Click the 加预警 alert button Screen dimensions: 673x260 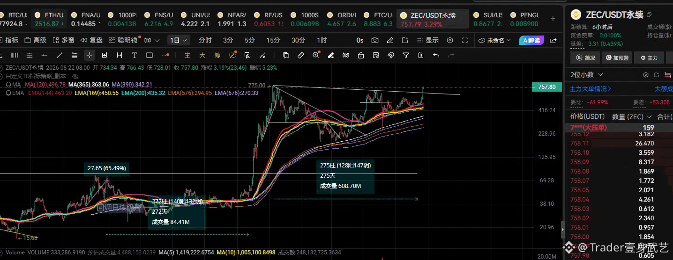617,58
